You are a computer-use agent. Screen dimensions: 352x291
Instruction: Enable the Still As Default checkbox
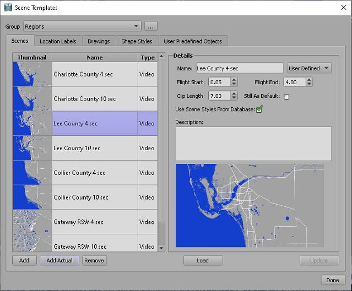286,97
